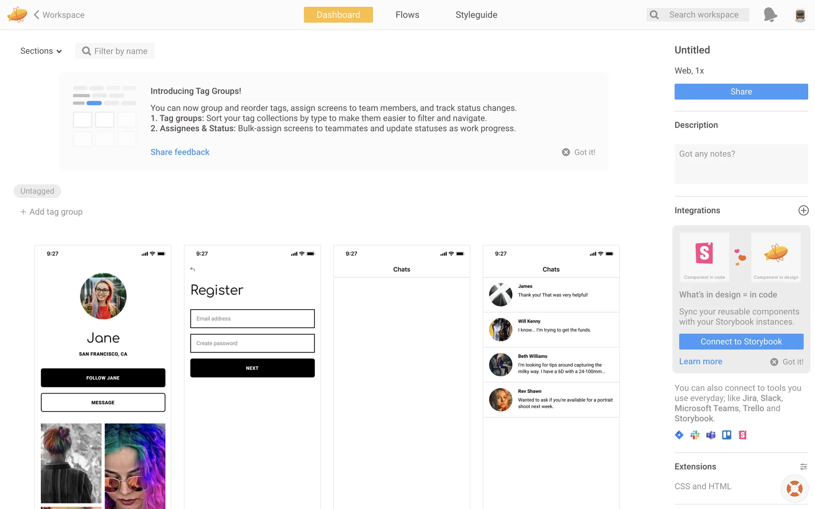
Task: Switch to the Flows tab
Action: pos(407,15)
